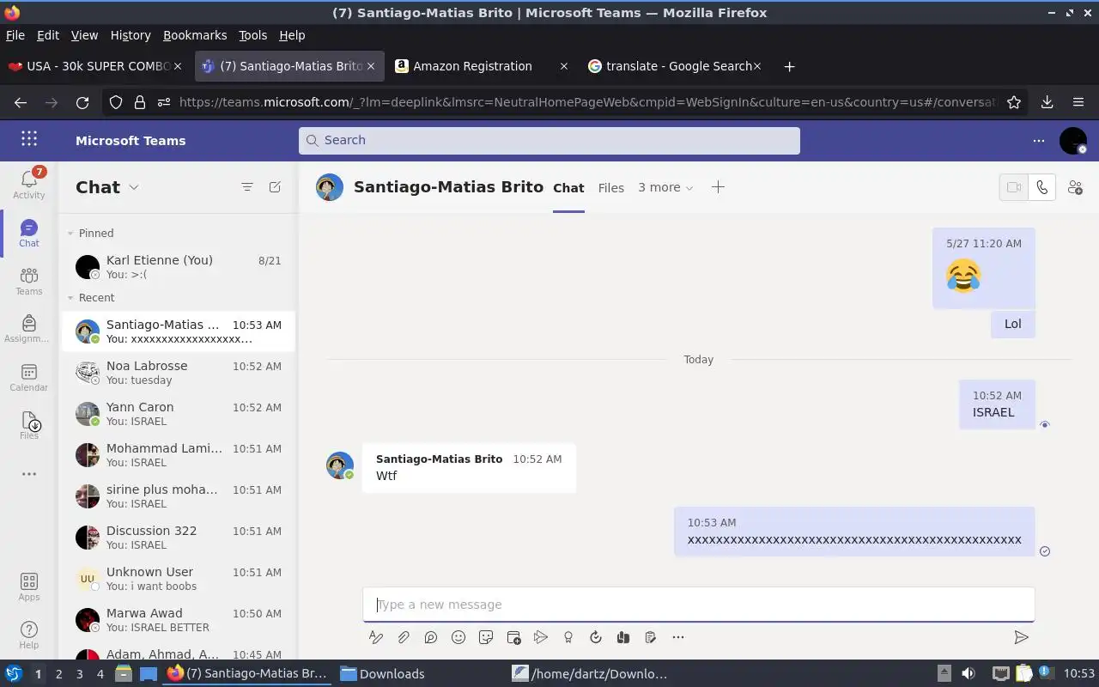
Task: Click the 'Wtf' message from Santiago-Matias Brito
Action: tap(469, 468)
